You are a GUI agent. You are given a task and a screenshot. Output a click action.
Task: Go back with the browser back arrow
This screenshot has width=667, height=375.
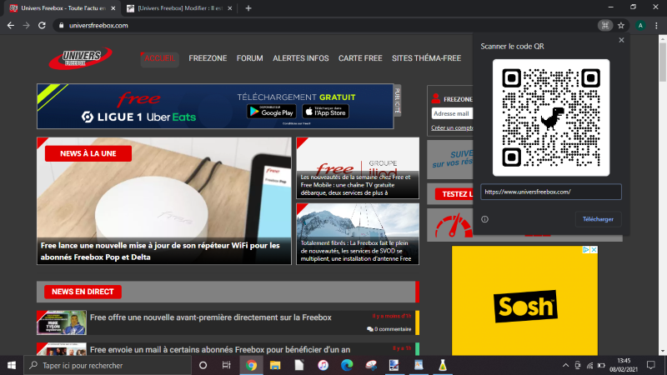tap(11, 26)
